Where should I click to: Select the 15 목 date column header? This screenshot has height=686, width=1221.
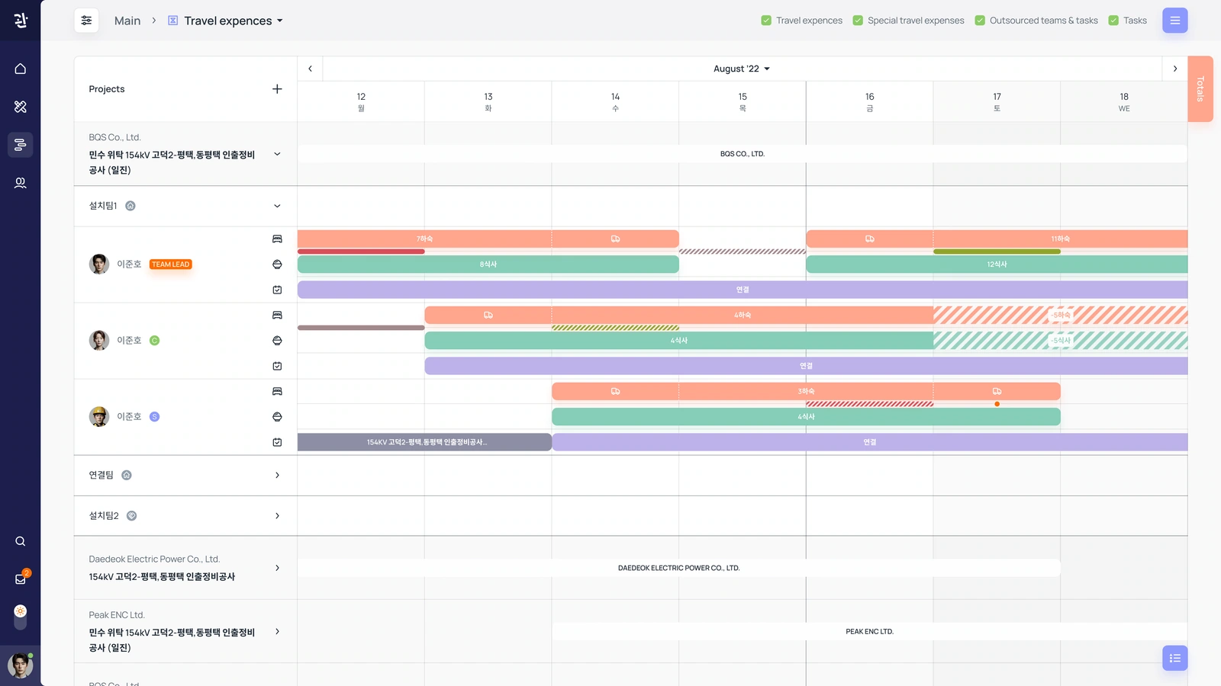743,102
